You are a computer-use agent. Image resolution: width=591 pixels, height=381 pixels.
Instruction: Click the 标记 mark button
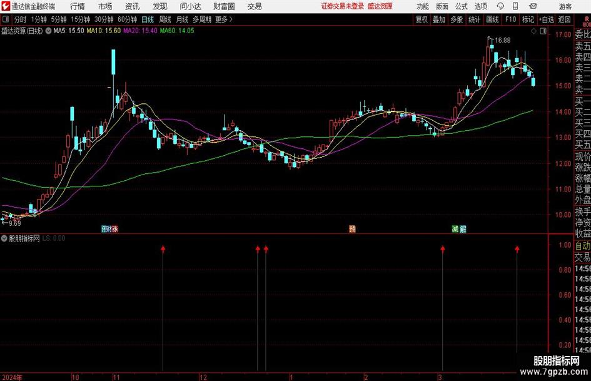[x=528, y=19]
